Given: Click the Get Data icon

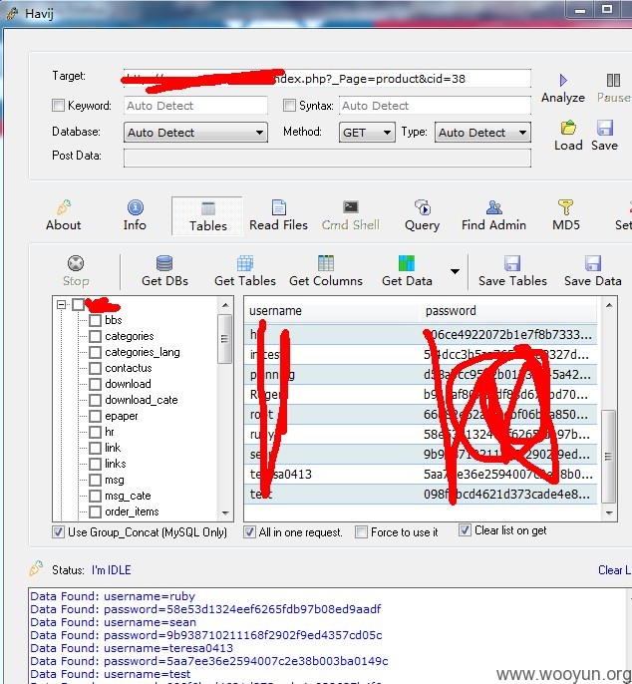Looking at the screenshot, I should coord(407,263).
